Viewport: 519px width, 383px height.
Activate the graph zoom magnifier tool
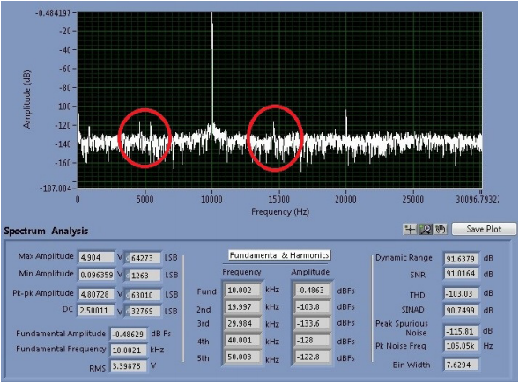[426, 229]
